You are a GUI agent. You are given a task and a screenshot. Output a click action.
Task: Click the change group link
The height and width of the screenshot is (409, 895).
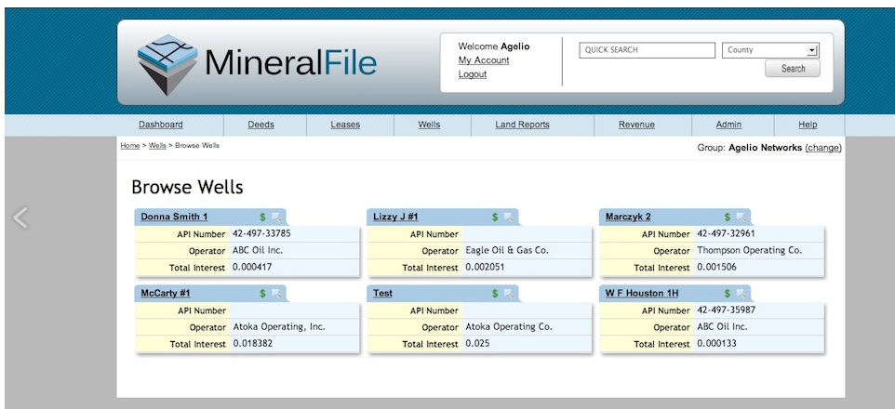[x=823, y=147]
